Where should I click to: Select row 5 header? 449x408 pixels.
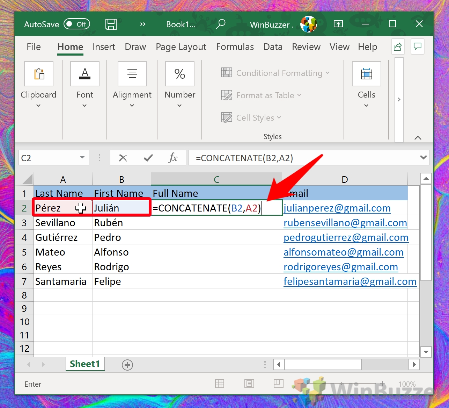[x=24, y=252]
